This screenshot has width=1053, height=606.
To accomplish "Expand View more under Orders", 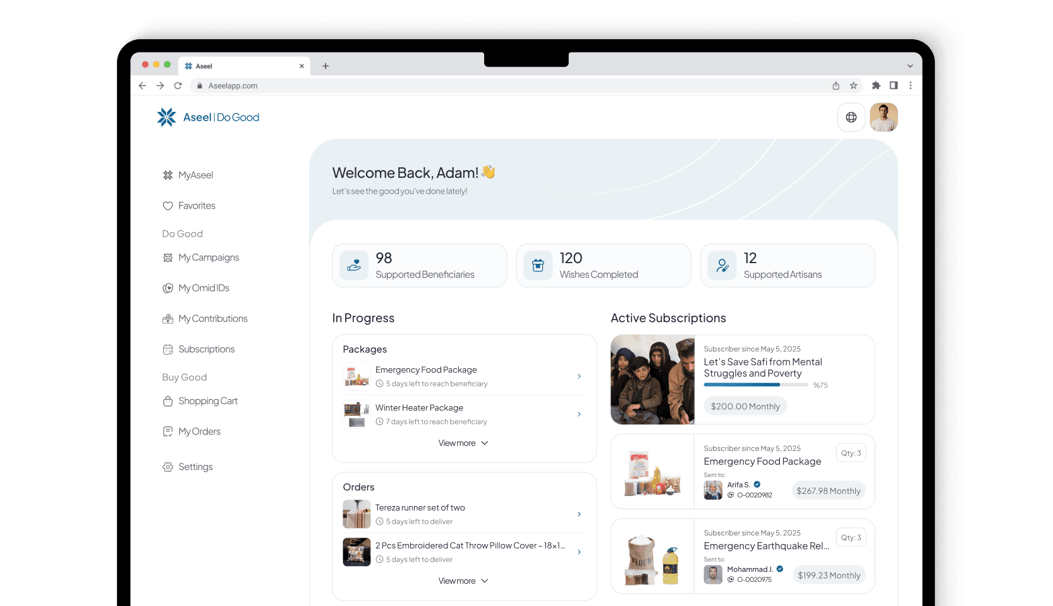I will click(463, 581).
